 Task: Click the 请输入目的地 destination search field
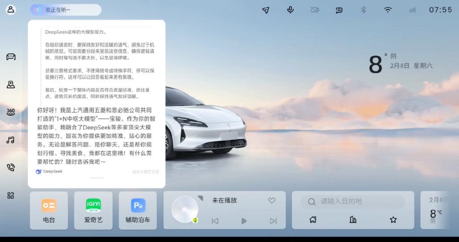point(353,201)
